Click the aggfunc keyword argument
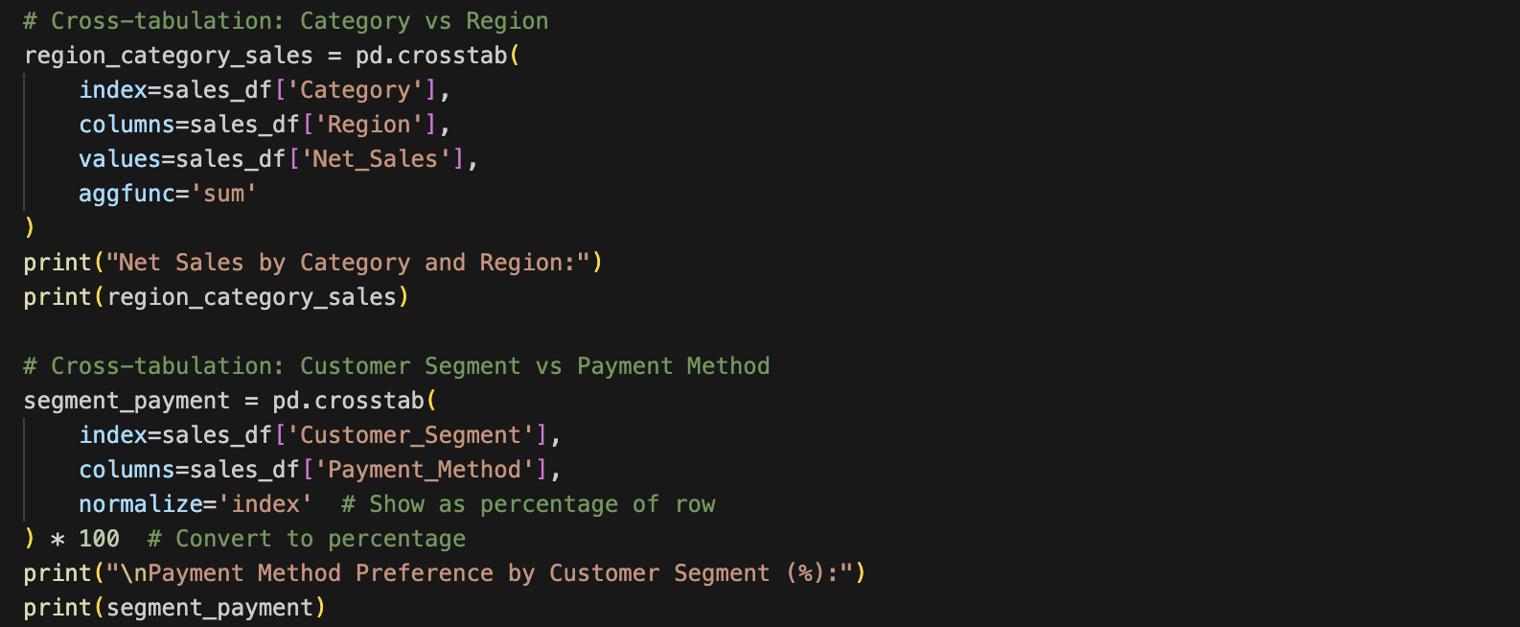 click(x=127, y=194)
